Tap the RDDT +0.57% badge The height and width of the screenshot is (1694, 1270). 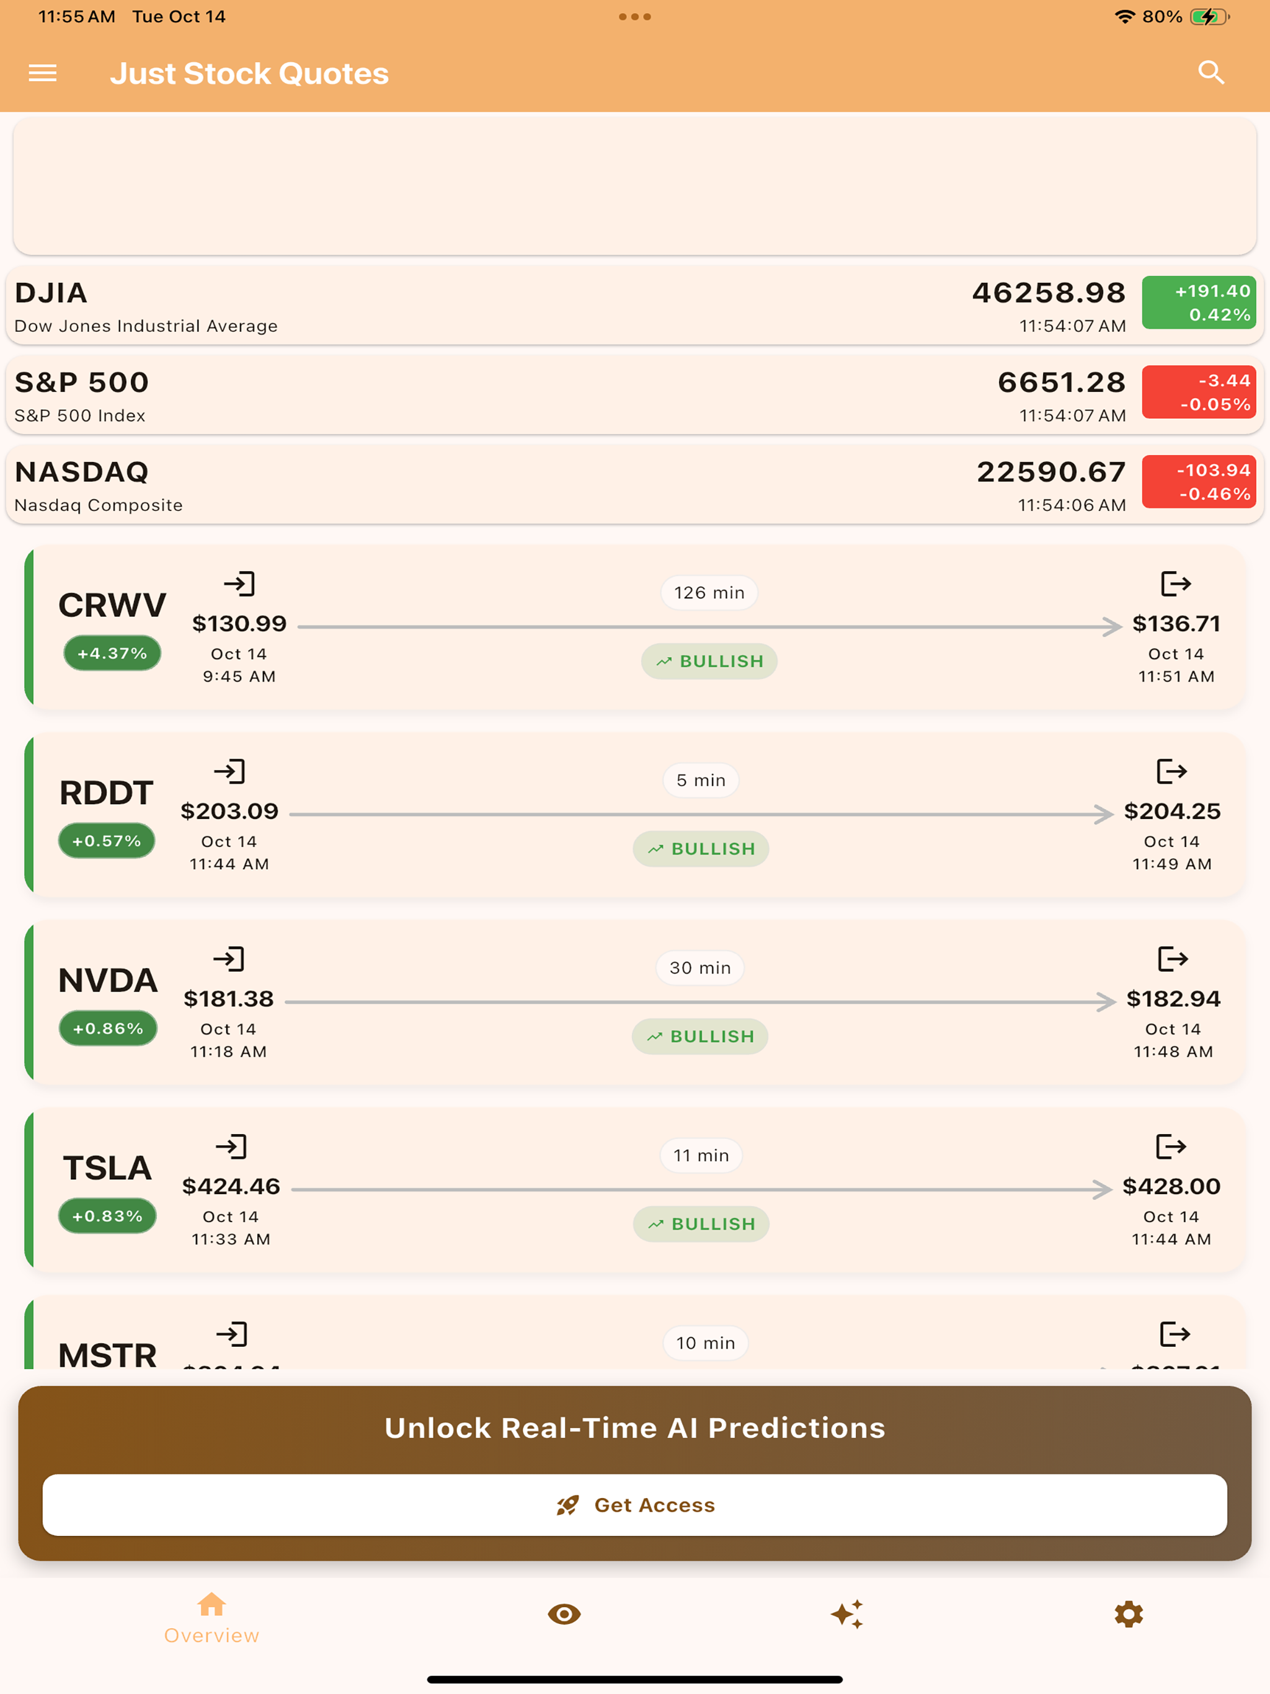point(107,841)
